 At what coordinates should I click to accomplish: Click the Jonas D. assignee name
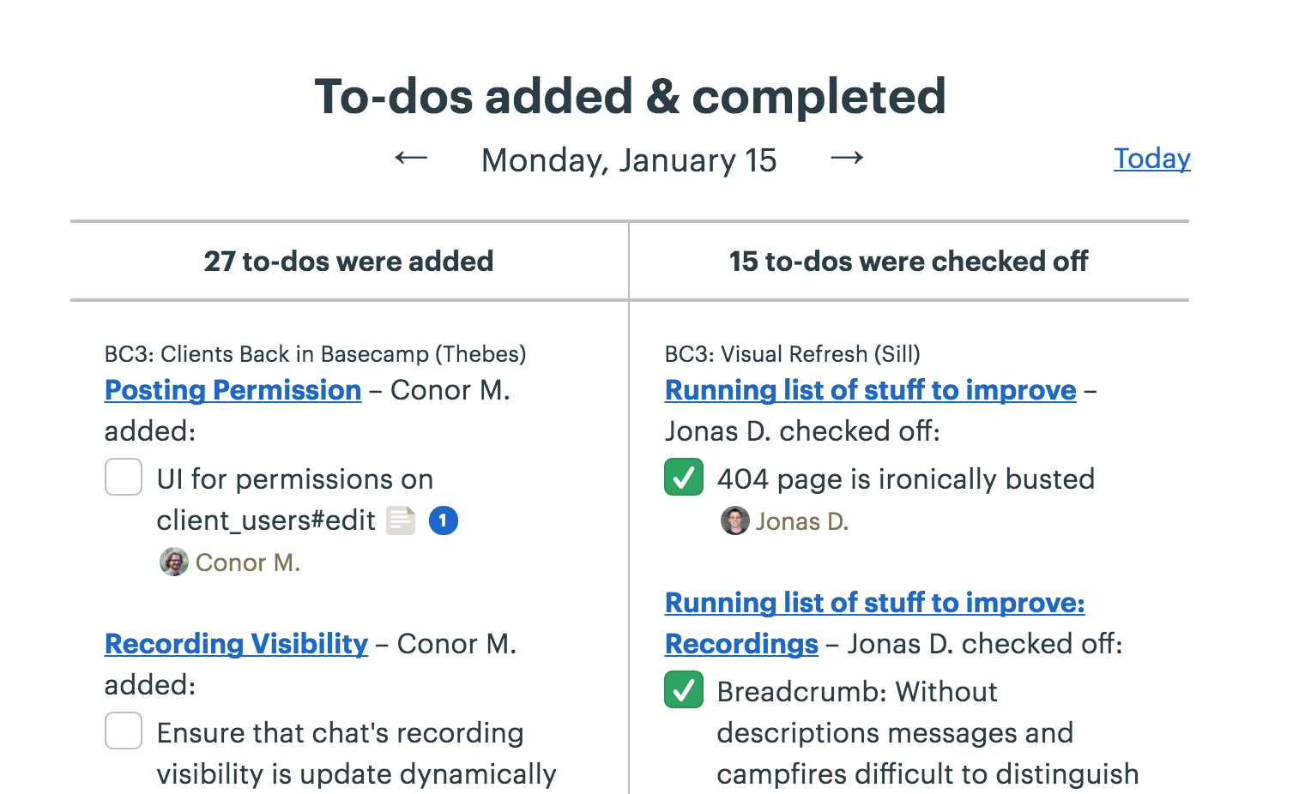802,521
